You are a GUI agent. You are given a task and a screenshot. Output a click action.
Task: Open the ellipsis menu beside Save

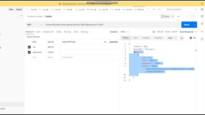click(x=178, y=16)
